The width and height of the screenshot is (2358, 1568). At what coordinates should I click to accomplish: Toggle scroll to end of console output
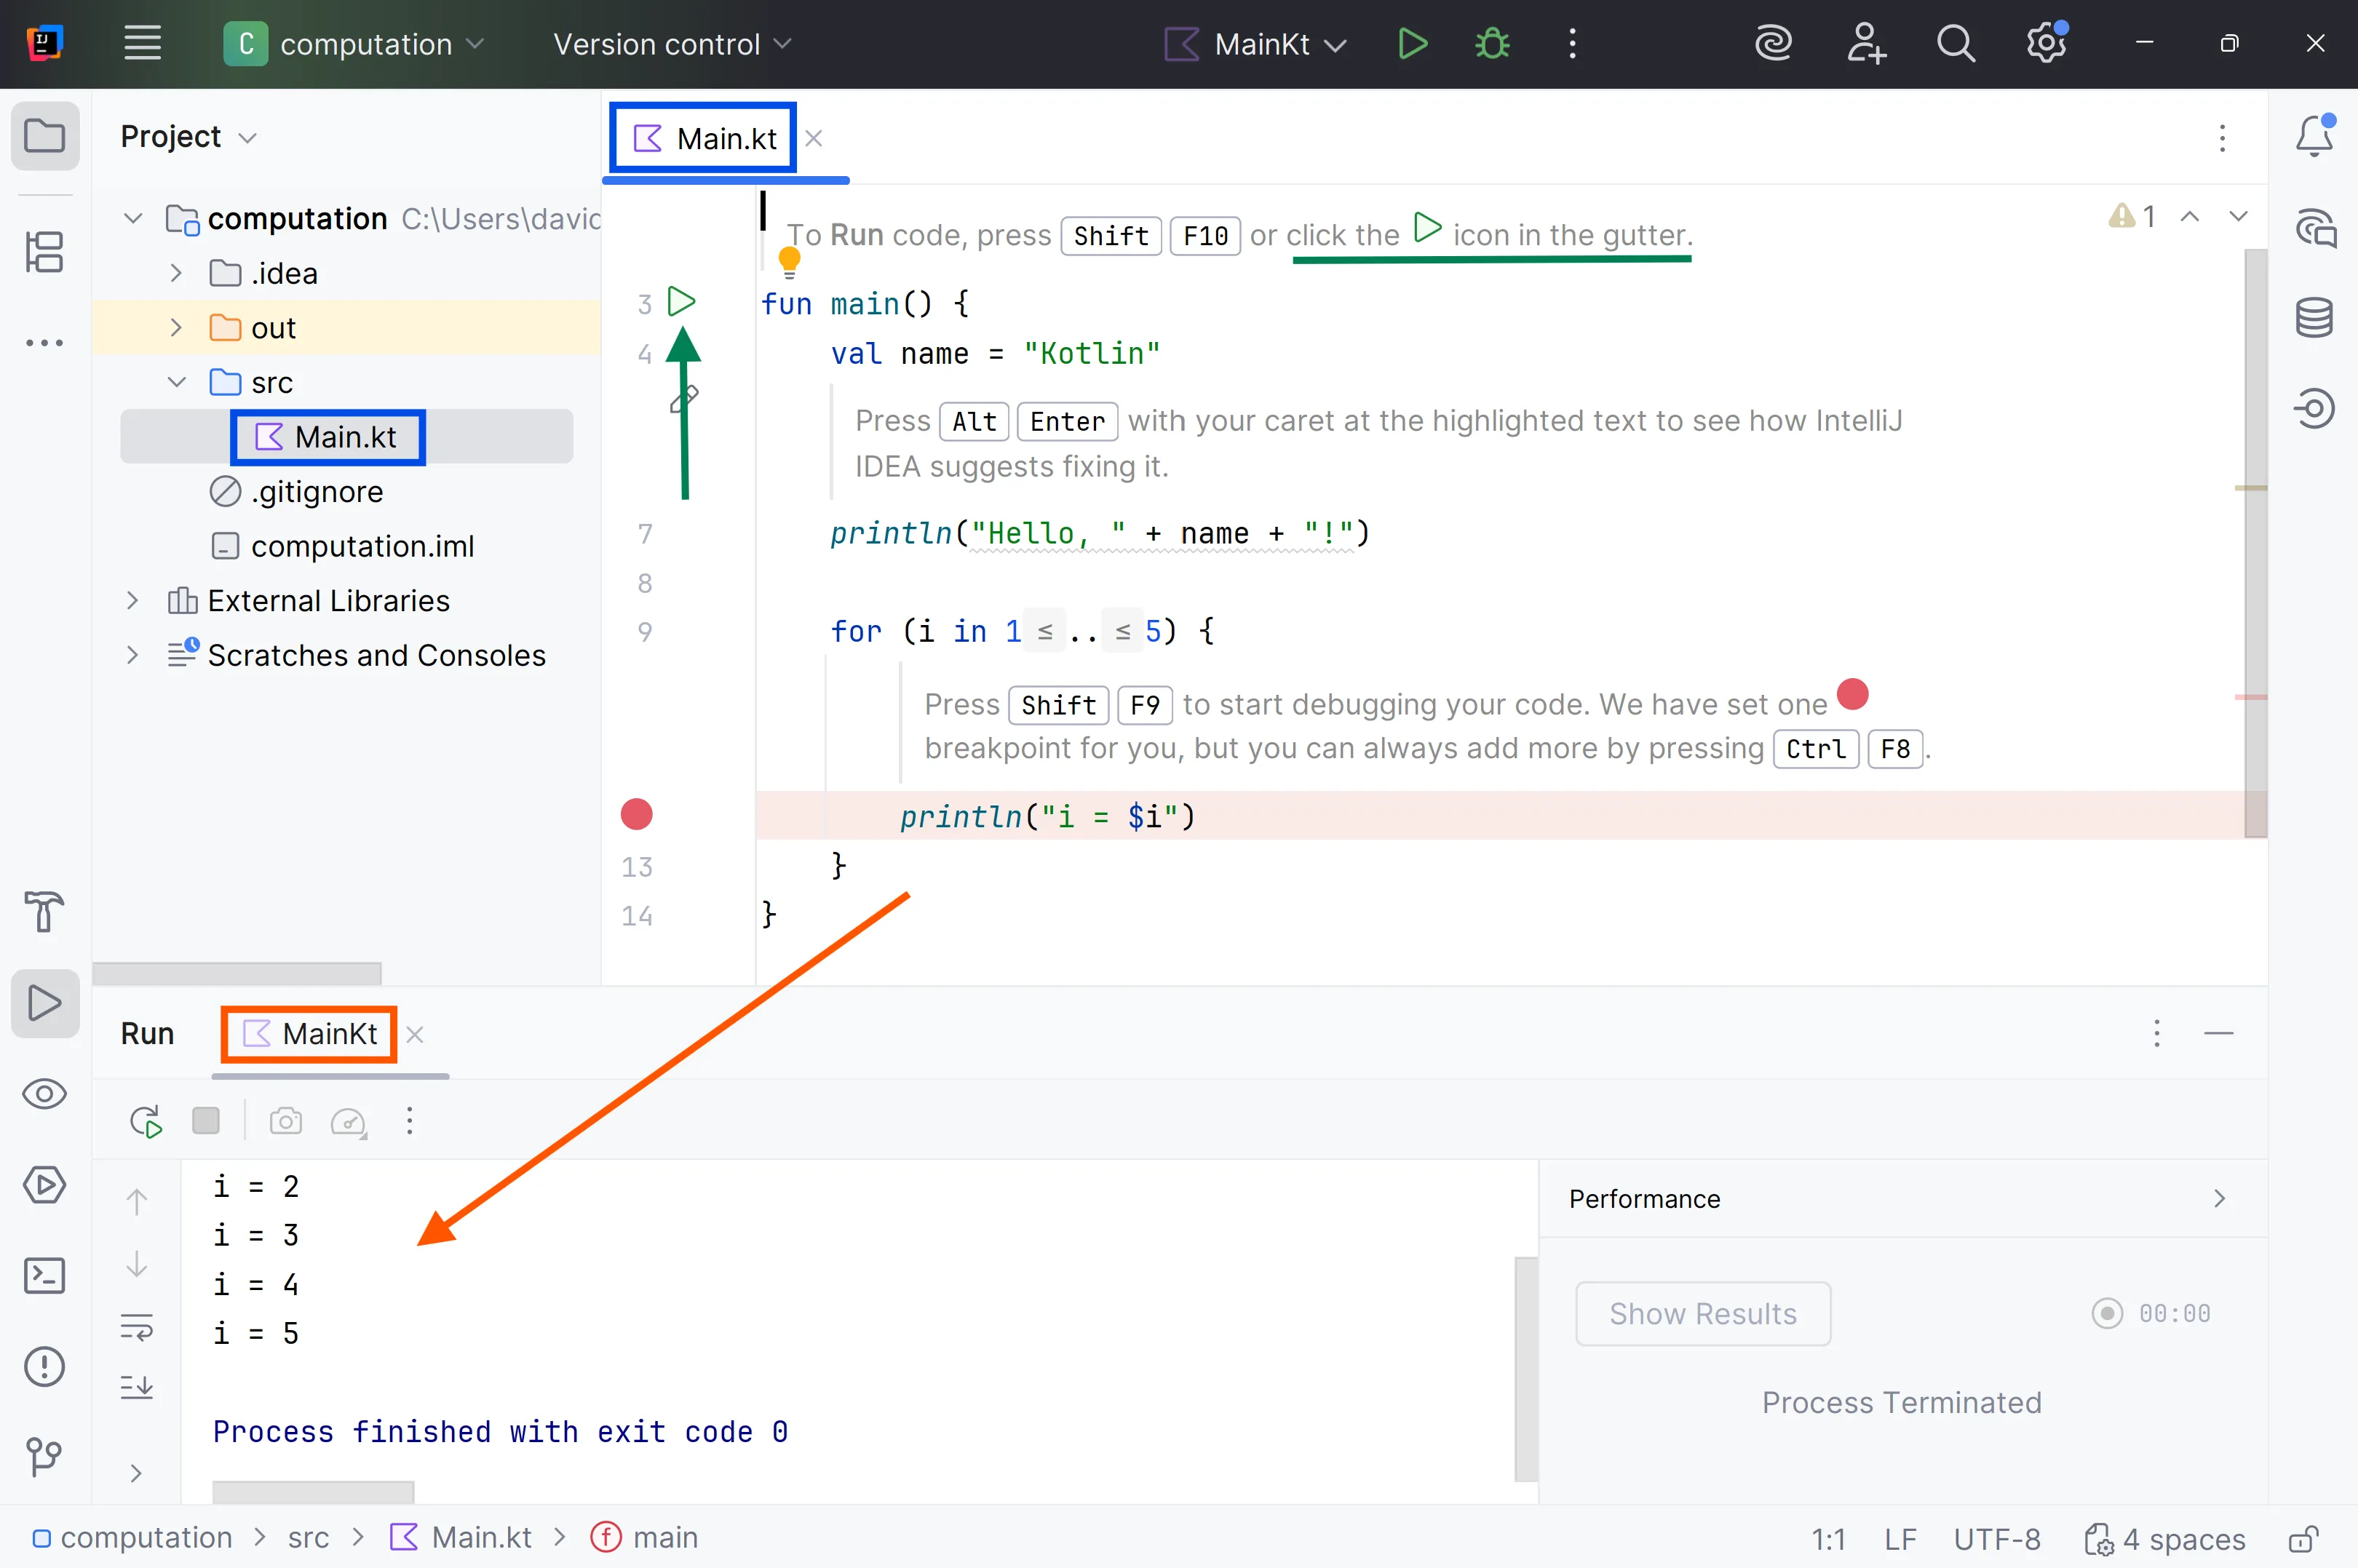[137, 1387]
